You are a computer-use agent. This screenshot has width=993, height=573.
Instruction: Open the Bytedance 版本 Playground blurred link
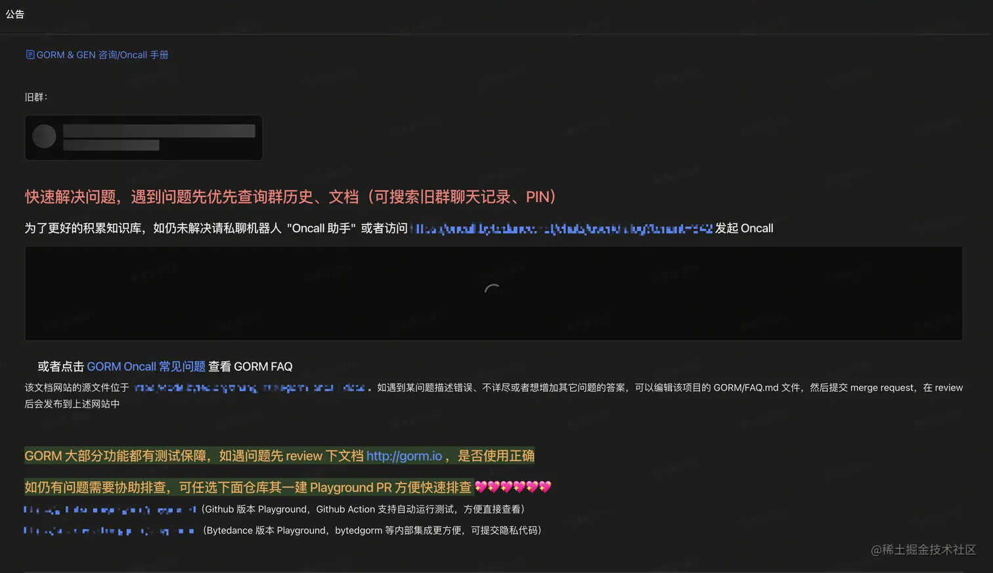pos(109,530)
